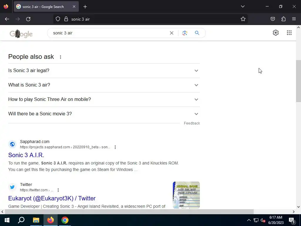
Task: Clear the search box with the X icon
Action: [x=172, y=33]
